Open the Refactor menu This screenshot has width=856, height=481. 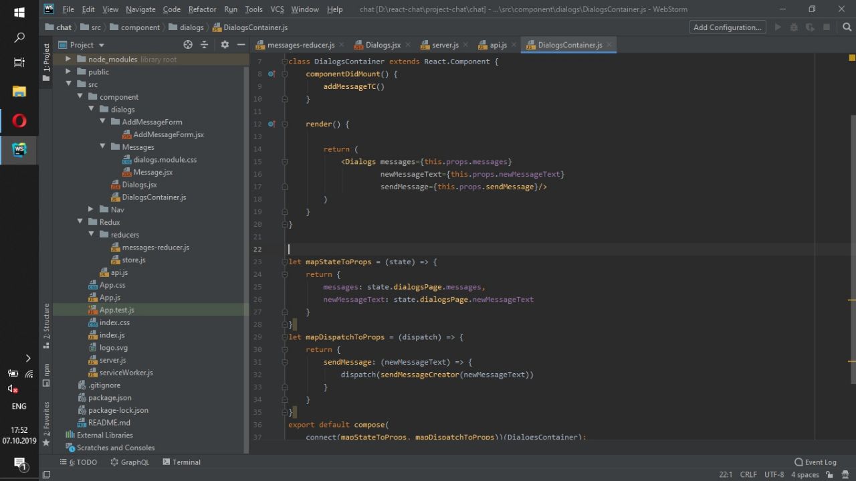[x=202, y=9]
